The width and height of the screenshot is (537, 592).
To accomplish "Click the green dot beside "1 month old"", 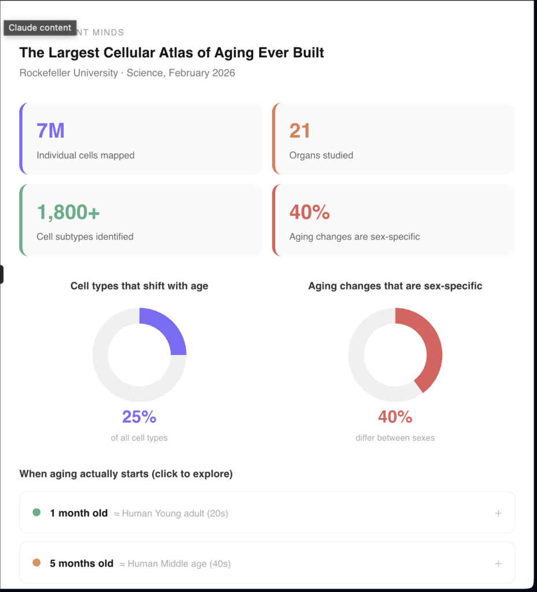I will coord(37,513).
